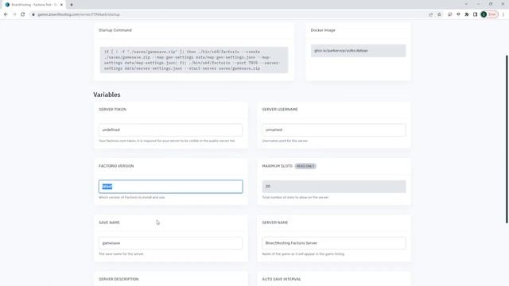Bookmark this page with the star icon
This screenshot has width=509, height=286.
[439, 14]
